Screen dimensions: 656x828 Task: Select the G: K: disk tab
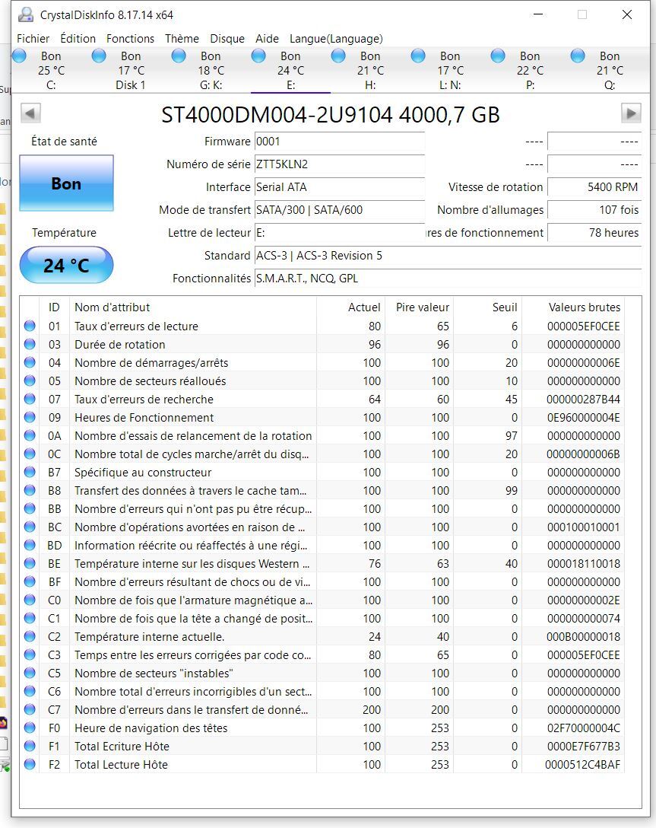211,70
